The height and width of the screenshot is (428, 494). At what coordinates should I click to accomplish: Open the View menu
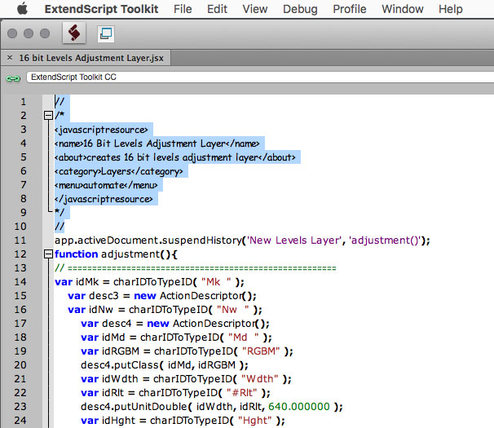(x=255, y=9)
